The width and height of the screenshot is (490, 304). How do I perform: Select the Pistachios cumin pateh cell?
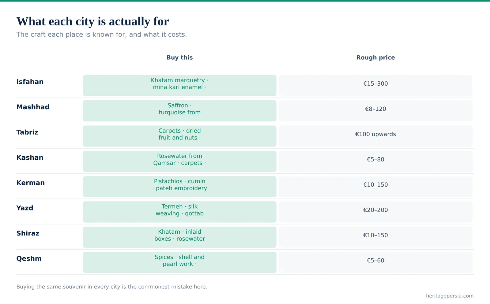tap(179, 187)
